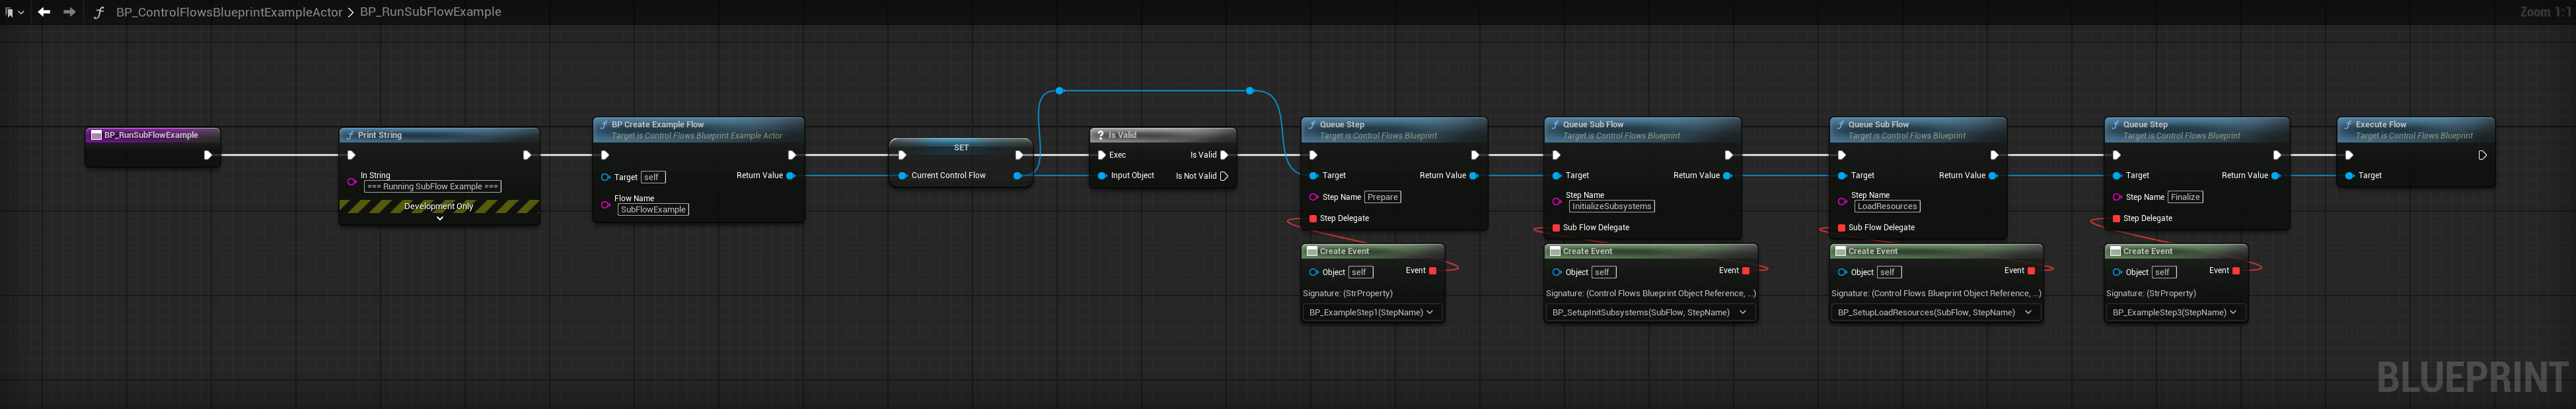Click the BP_RunSubFlowExample entry node's exec pin
The width and height of the screenshot is (2576, 409).
[208, 156]
